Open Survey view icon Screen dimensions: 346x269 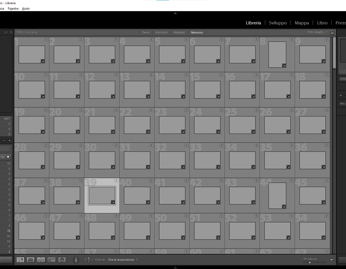point(51,260)
